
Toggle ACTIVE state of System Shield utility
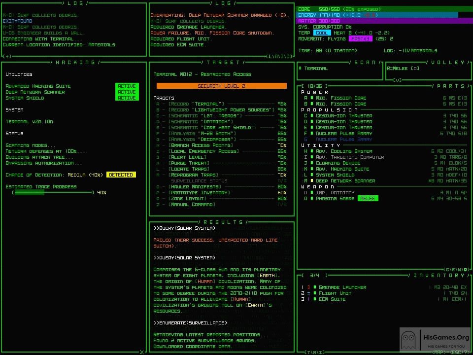coord(127,98)
